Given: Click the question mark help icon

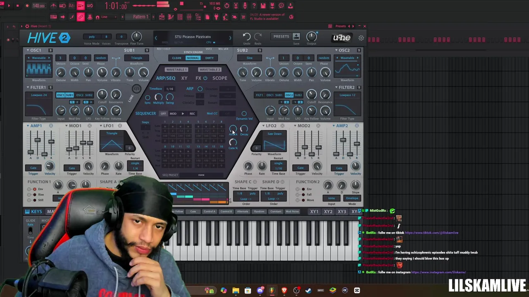Looking at the screenshot, I should [x=254, y=6].
